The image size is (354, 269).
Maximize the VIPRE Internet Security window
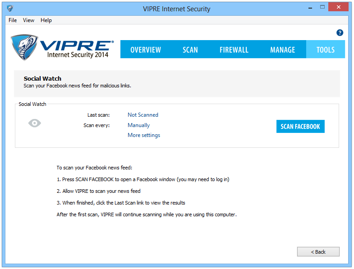click(x=322, y=8)
